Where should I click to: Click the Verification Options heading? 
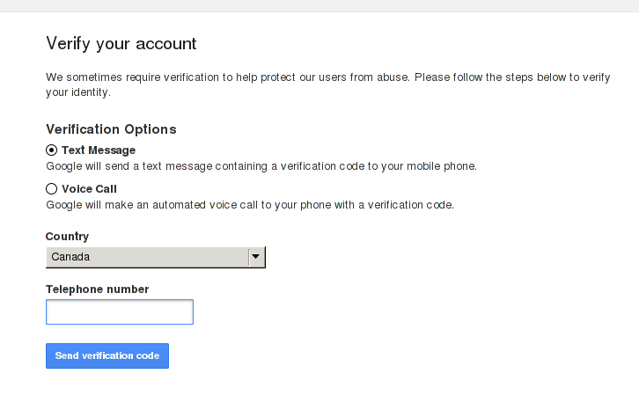point(111,129)
